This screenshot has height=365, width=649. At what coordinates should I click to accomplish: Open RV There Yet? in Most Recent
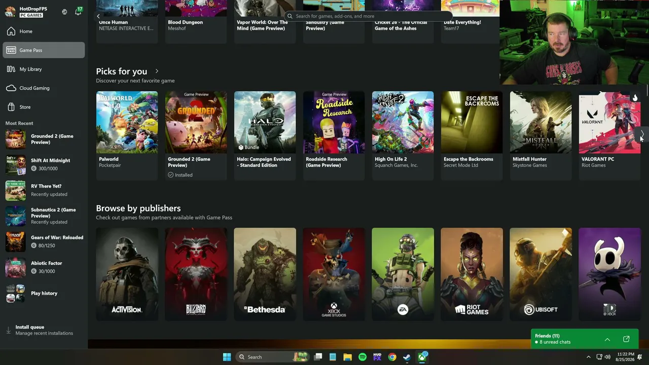pos(44,190)
